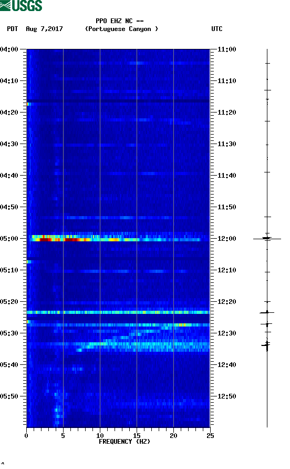Click the 04:20 PDT time label
Screen dimensions: 290x469
(x=9, y=113)
